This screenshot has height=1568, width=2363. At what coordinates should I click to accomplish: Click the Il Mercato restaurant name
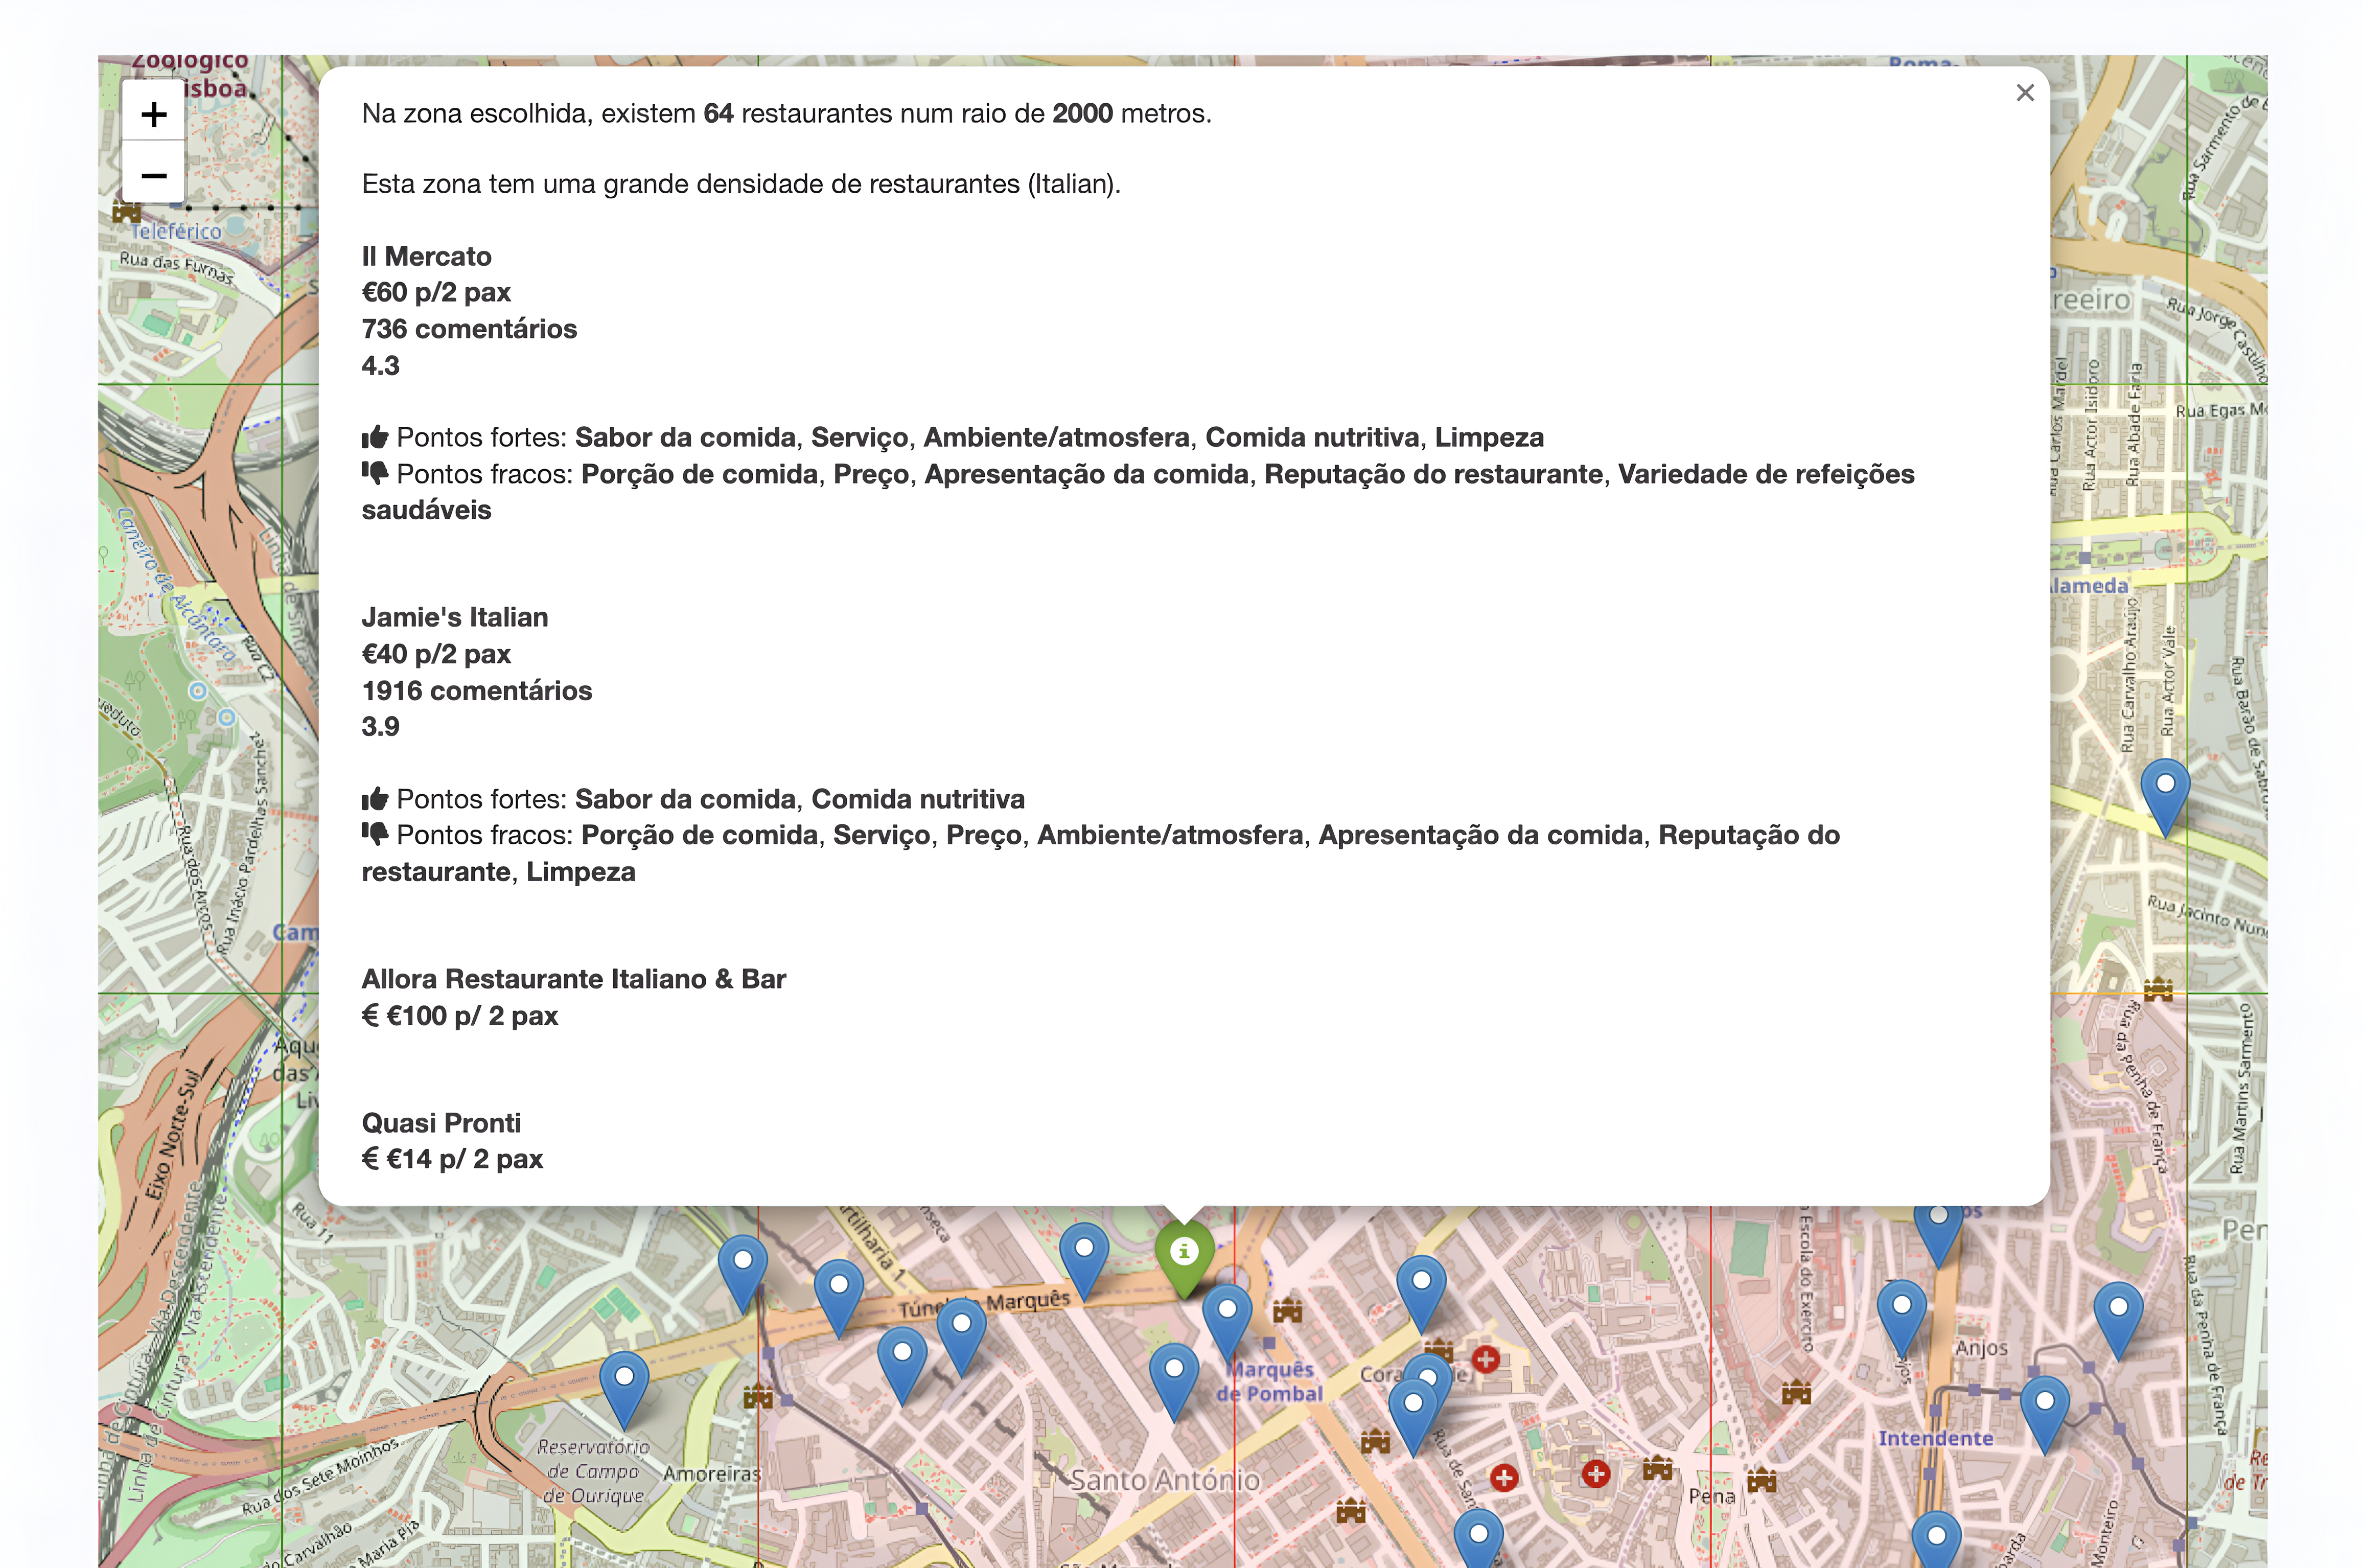[426, 257]
